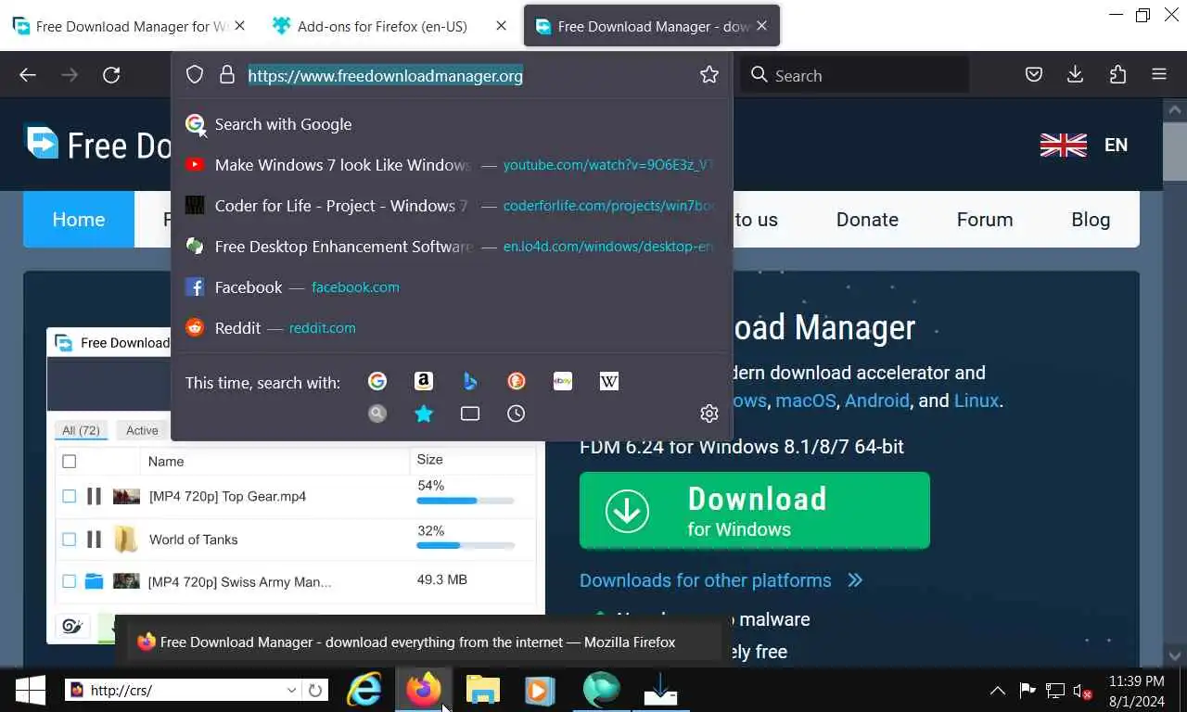Open Forum in site navigation
The width and height of the screenshot is (1187, 712).
pos(985,220)
